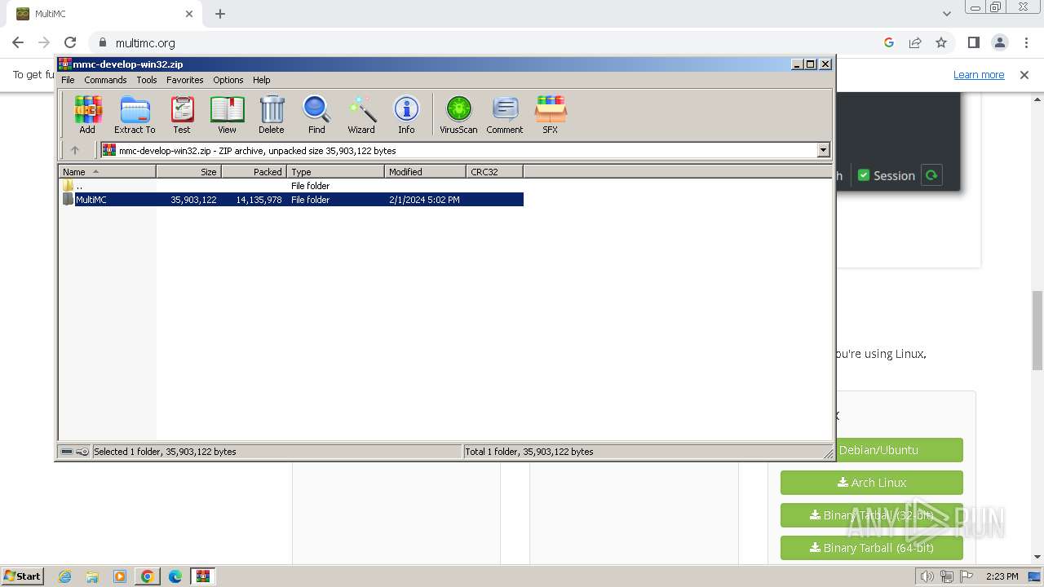The image size is (1044, 587).
Task: Click drive icon in WinRAR status bar
Action: 67,452
